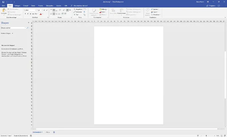The width and height of the screenshot is (227, 137).
Task: Click the Save icon in title bar
Action: point(2,2)
